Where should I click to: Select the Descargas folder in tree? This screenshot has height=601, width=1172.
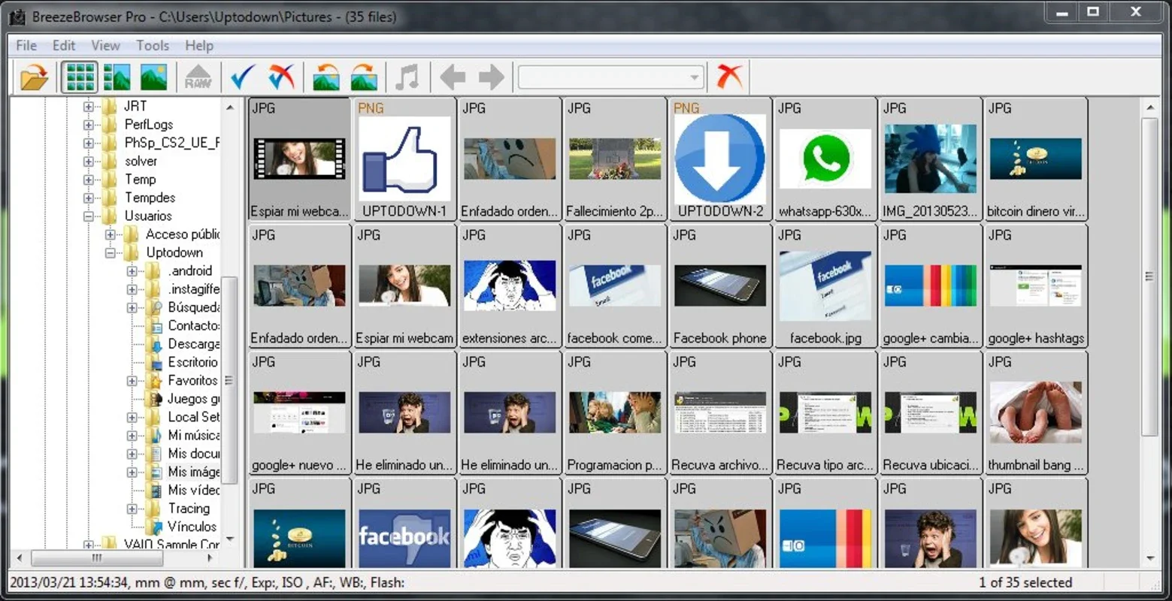click(193, 344)
